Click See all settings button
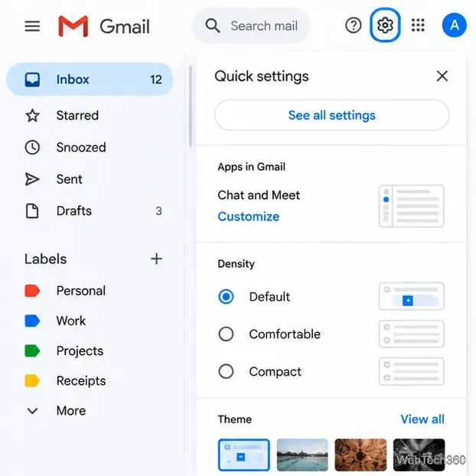This screenshot has width=476, height=476. pyautogui.click(x=331, y=115)
